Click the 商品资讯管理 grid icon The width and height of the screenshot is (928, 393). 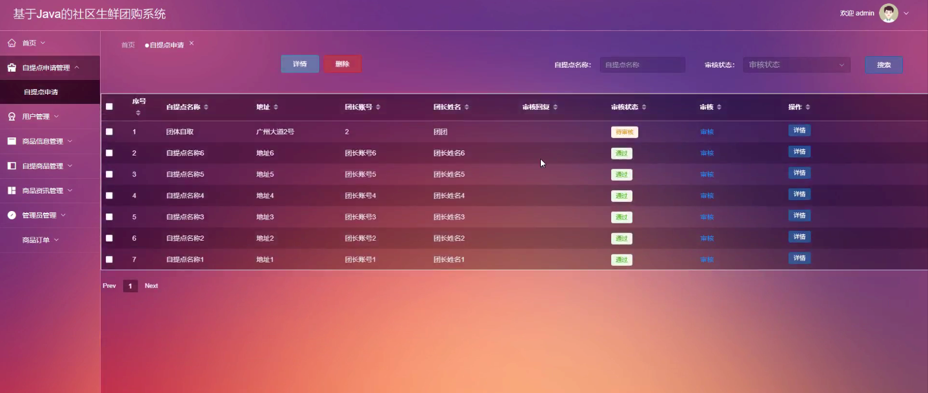pos(12,190)
